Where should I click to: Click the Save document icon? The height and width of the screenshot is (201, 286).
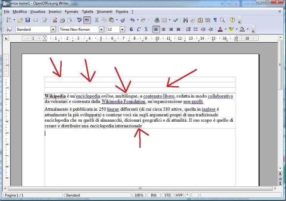click(28, 20)
